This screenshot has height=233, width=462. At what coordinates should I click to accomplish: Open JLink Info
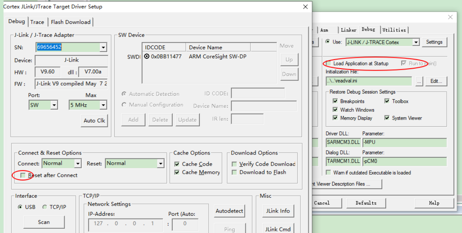278,211
